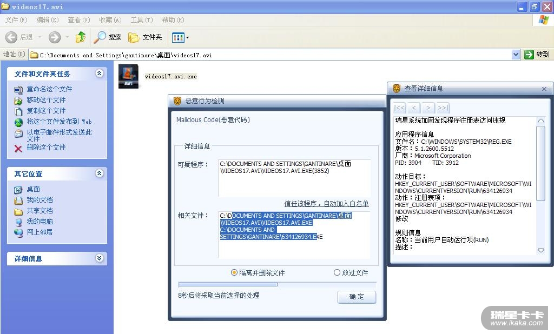Image resolution: width=554 pixels, height=334 pixels.
Task: Click 移动这个文件 link
Action: (x=47, y=100)
